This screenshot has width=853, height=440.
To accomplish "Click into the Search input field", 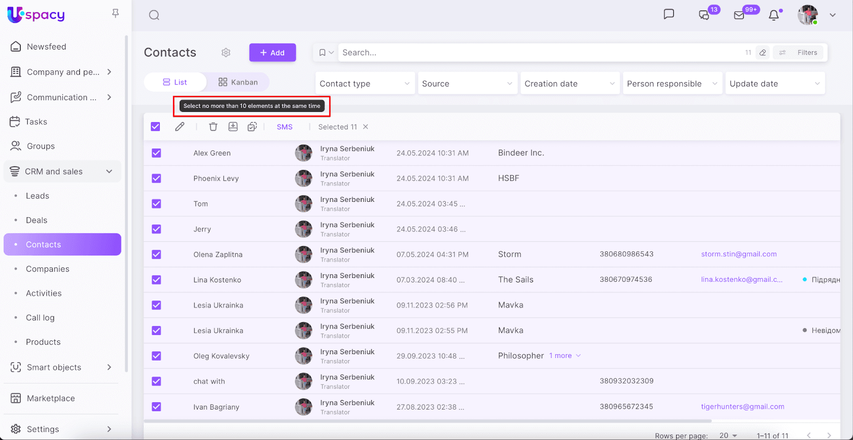I will pyautogui.click(x=538, y=53).
